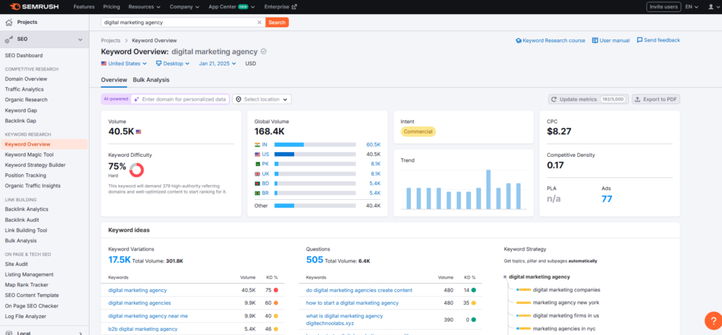
Task: Expand the Local sidebar section
Action: tap(80, 333)
